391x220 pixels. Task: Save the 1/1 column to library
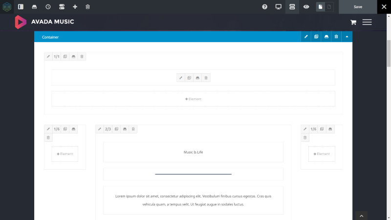74,57
